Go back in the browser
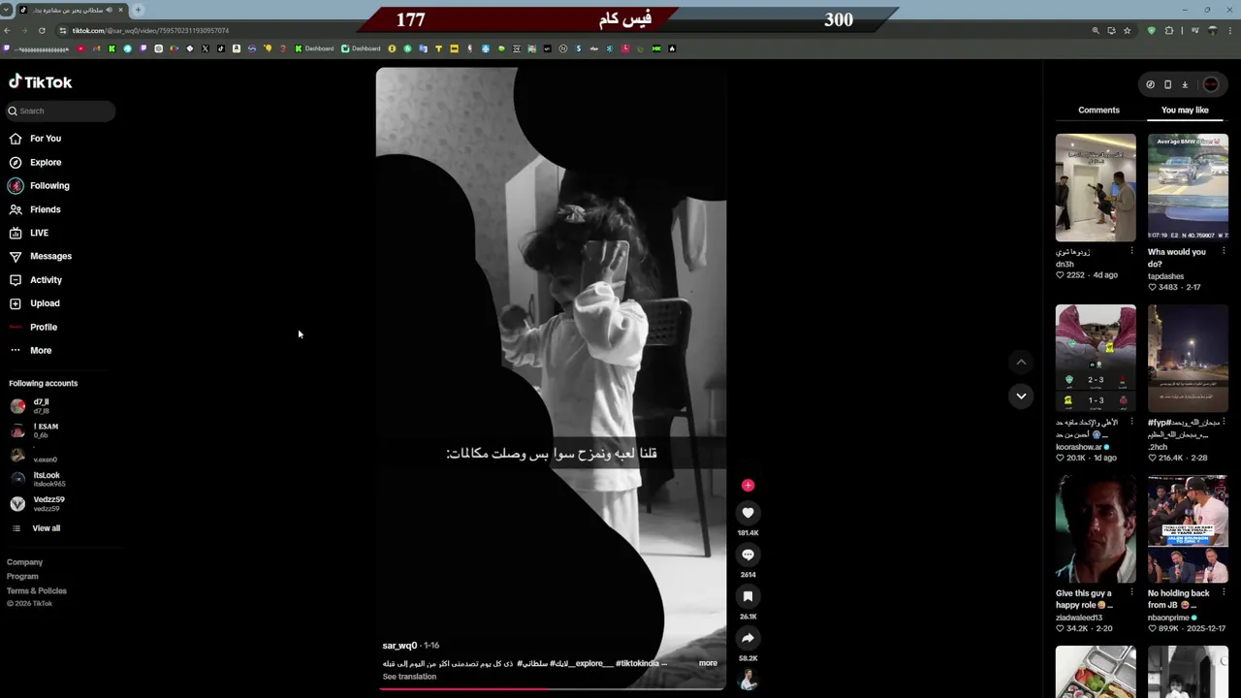 (8, 31)
